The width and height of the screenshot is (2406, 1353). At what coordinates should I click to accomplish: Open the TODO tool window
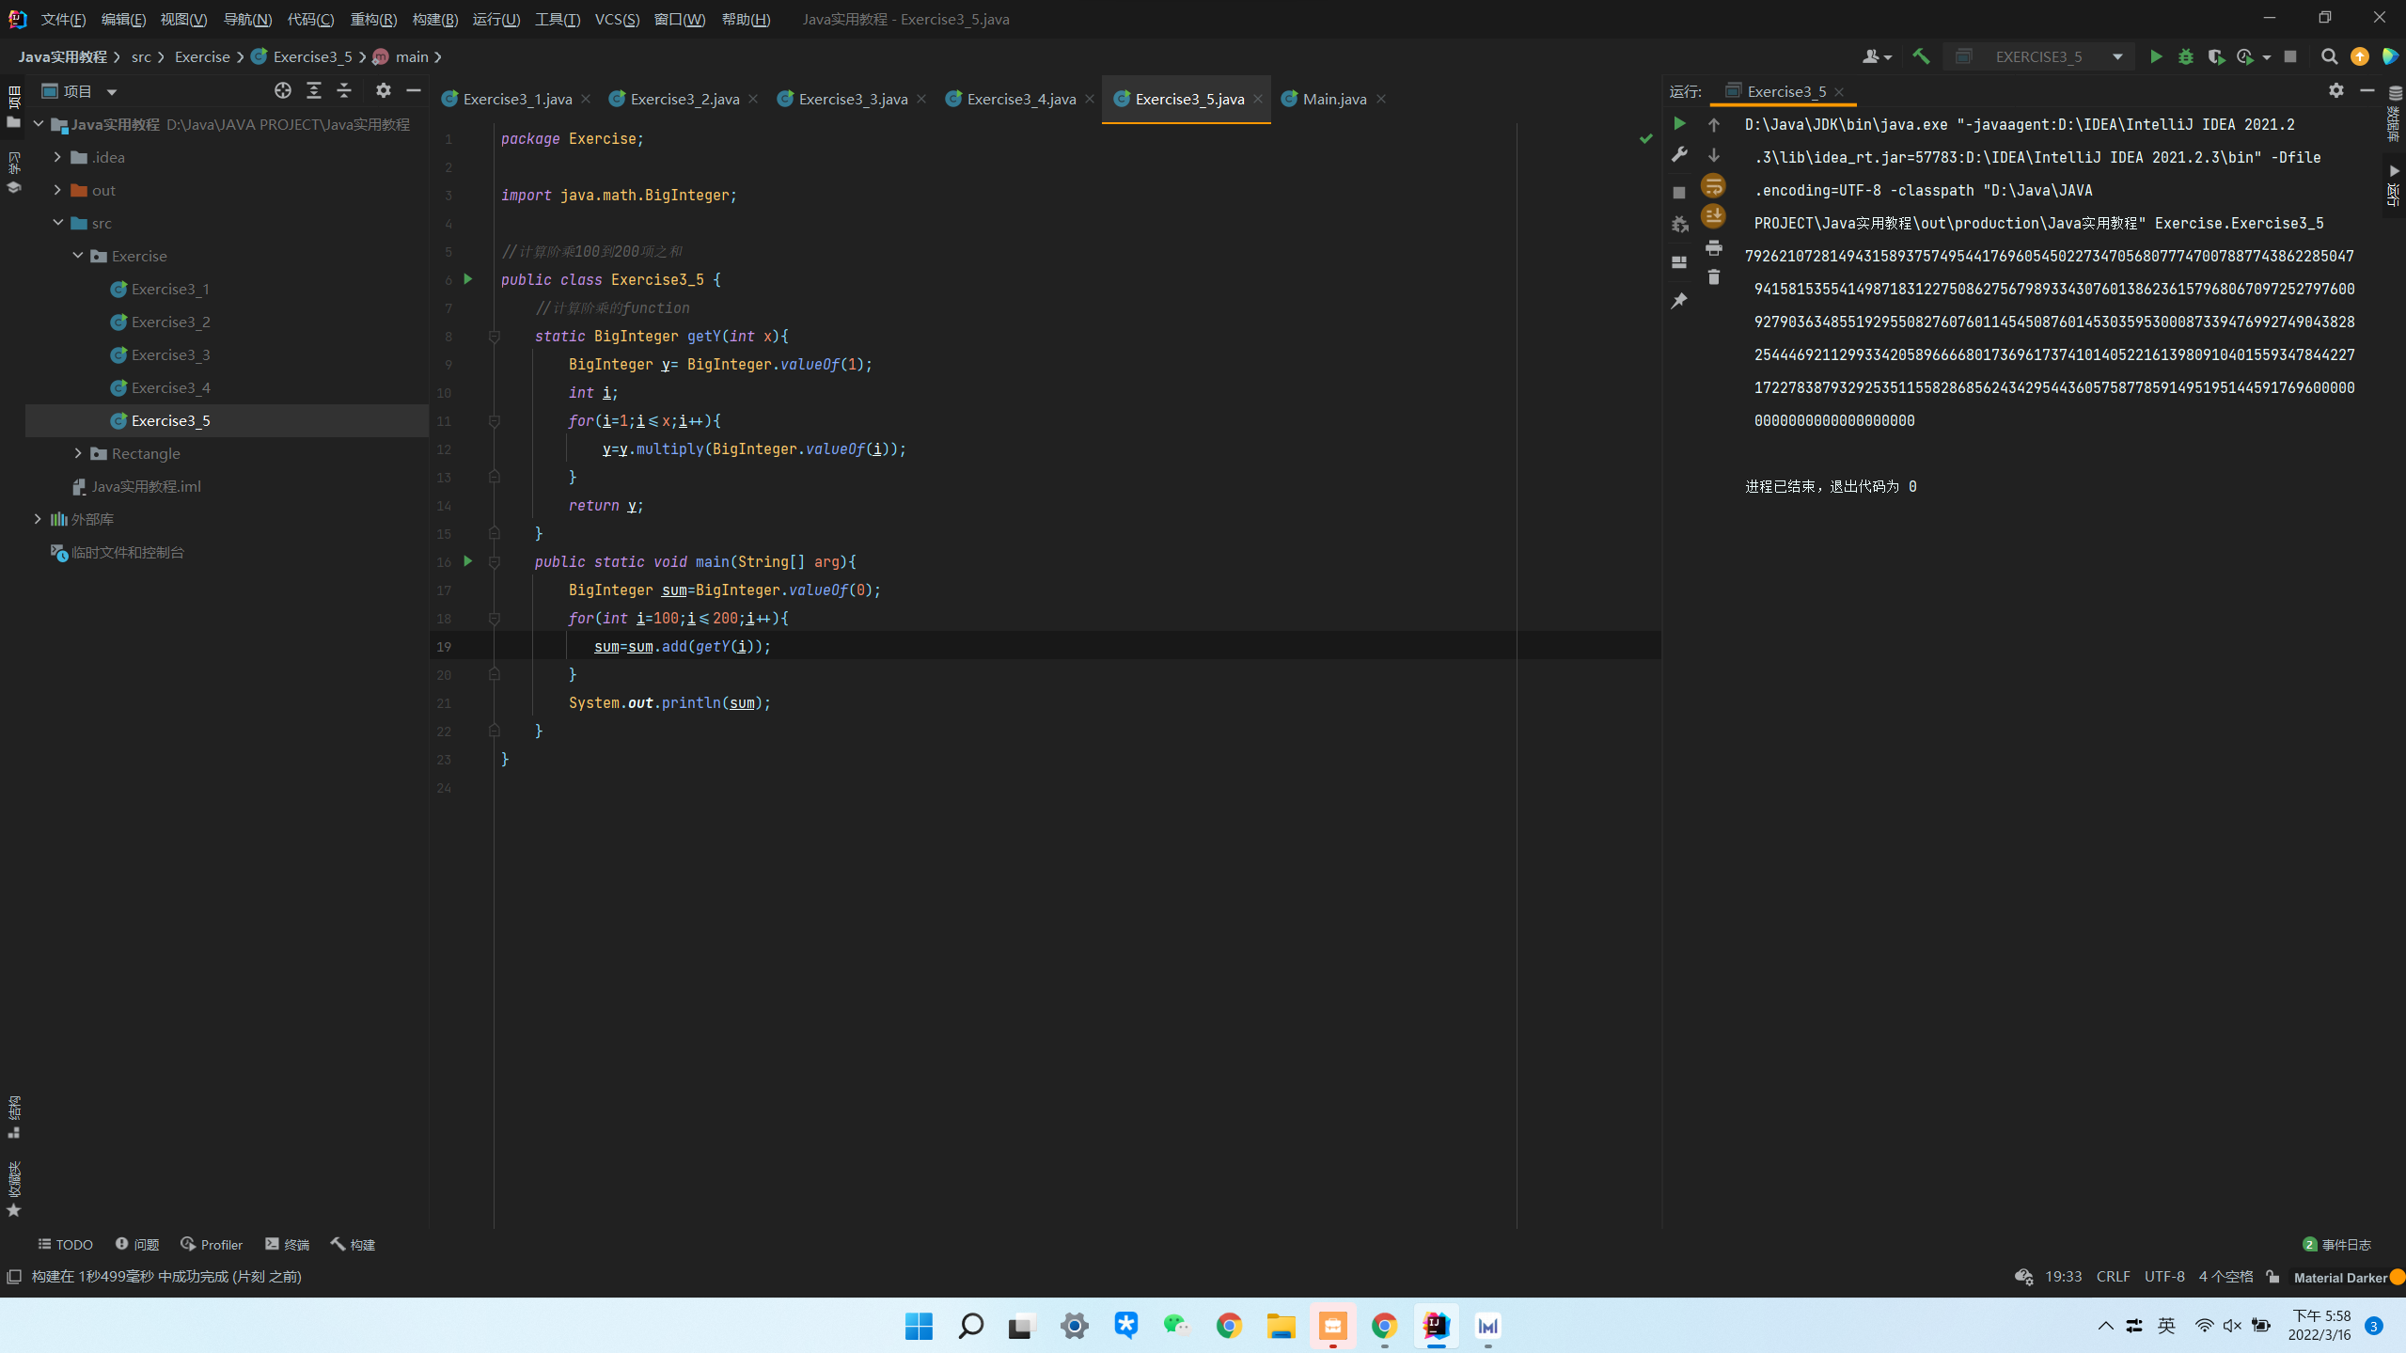pyautogui.click(x=65, y=1244)
